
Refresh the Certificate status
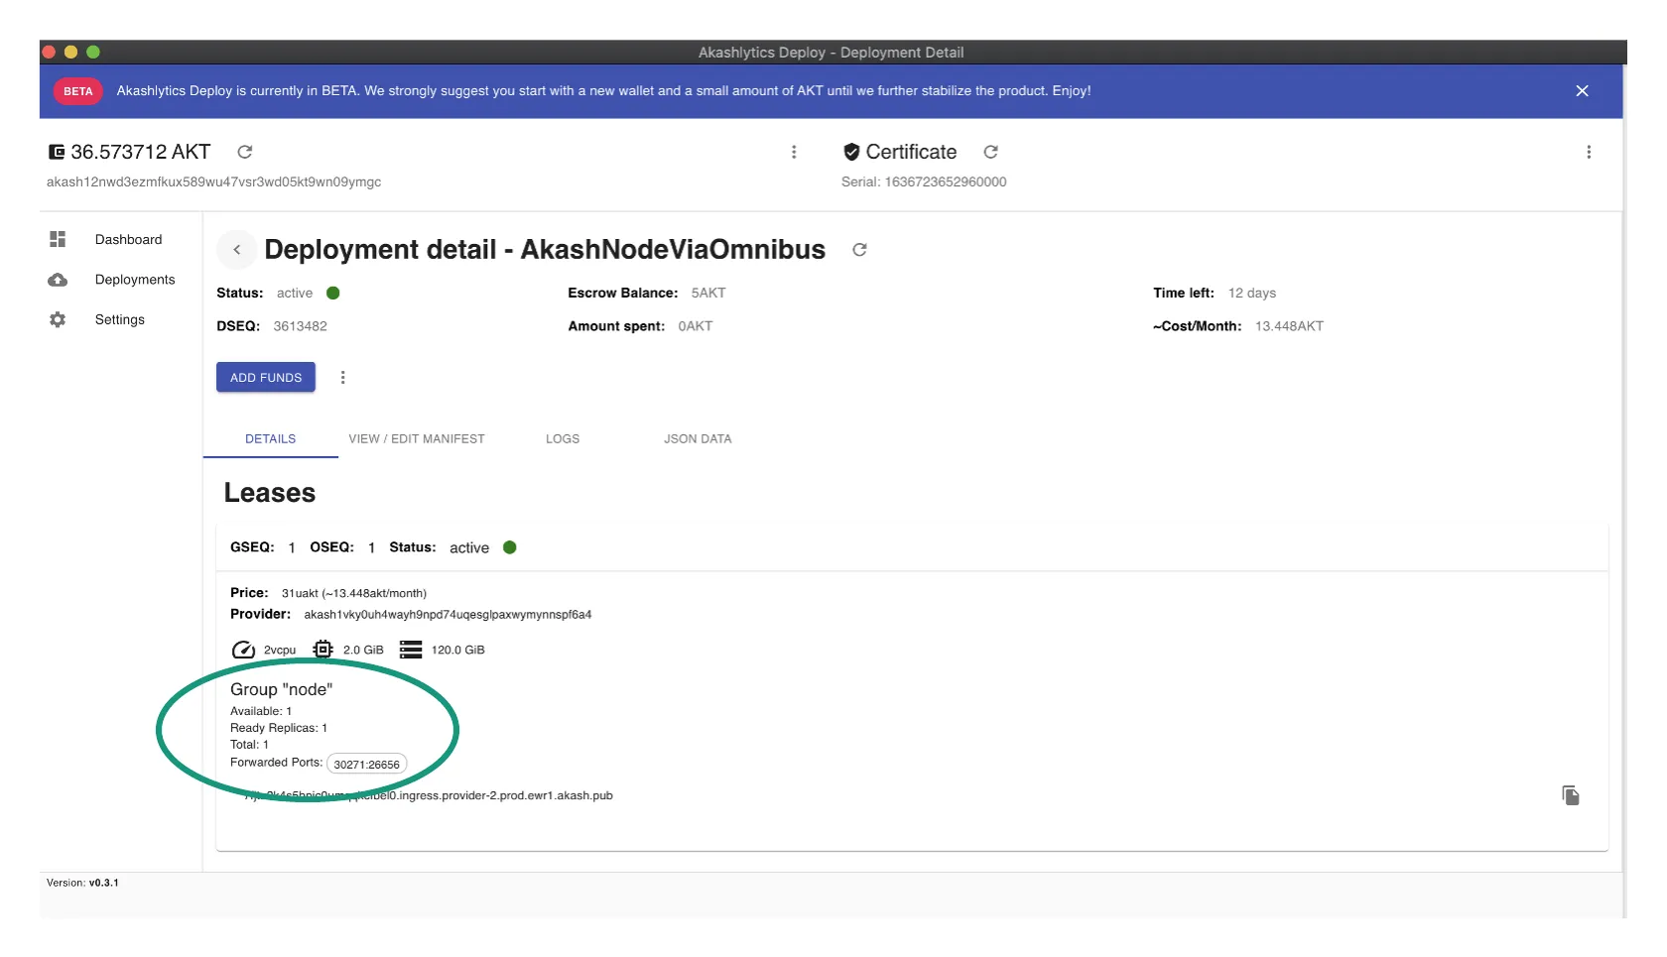coord(990,152)
